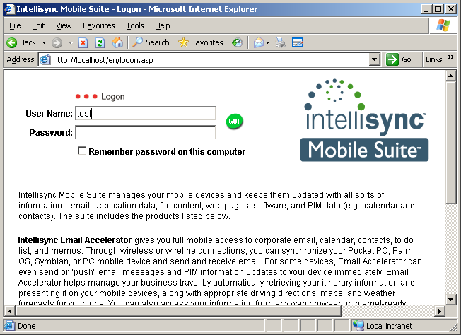Screen dimensions: 461x335
Task: Click the Intellisync Mobile Suite logo
Action: point(364,120)
